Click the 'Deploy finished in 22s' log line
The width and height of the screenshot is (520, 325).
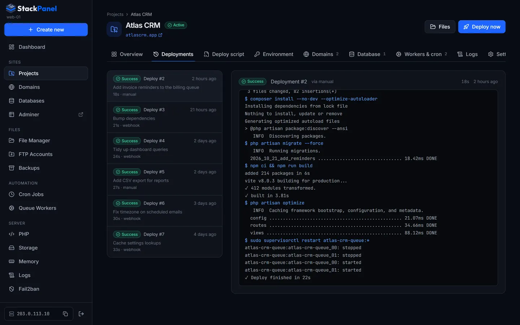coord(277,278)
